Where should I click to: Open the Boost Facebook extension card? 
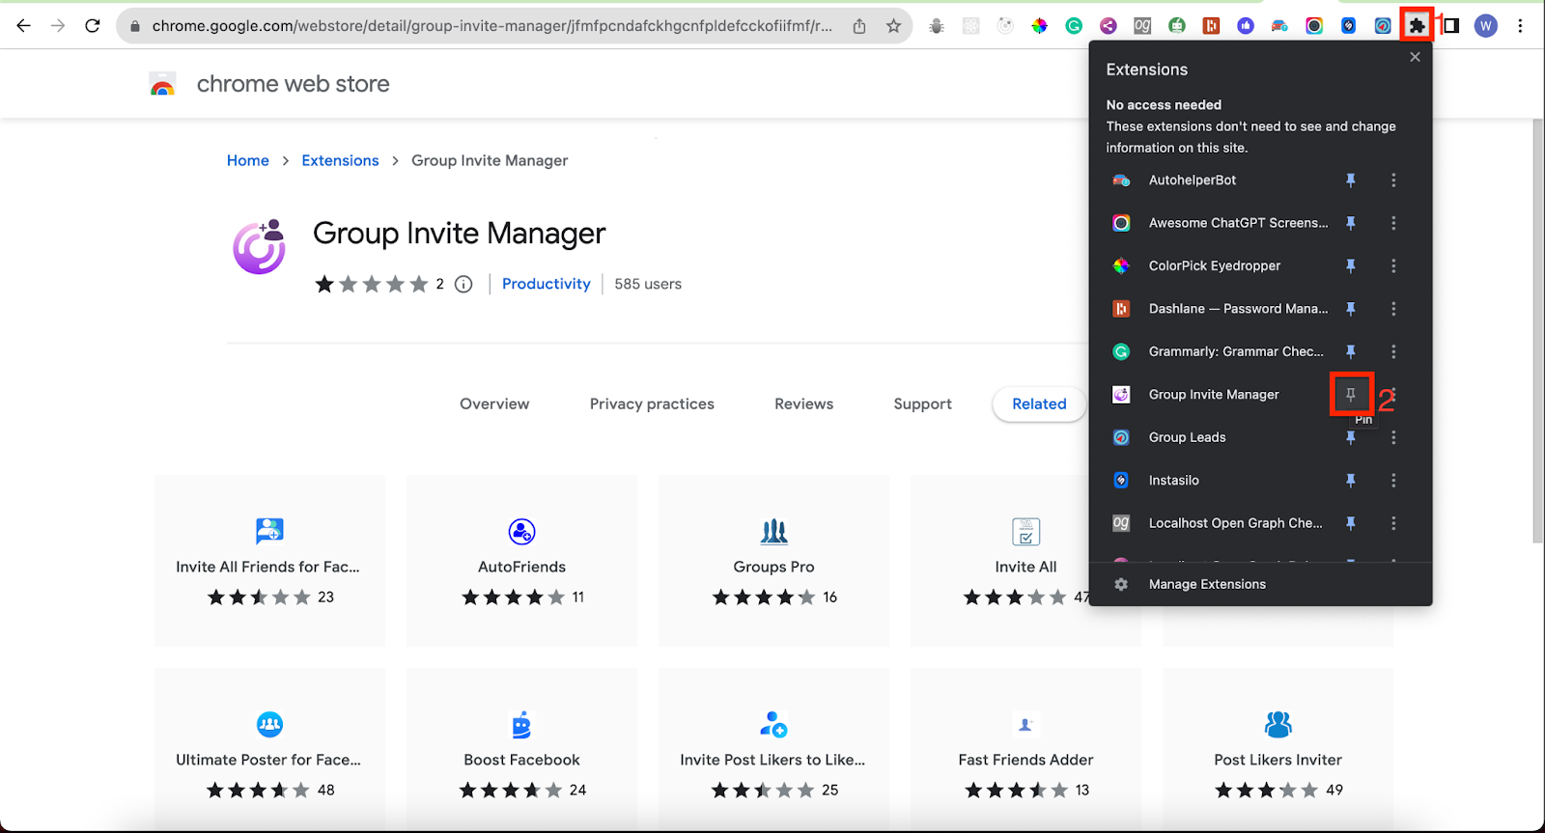[x=521, y=750]
